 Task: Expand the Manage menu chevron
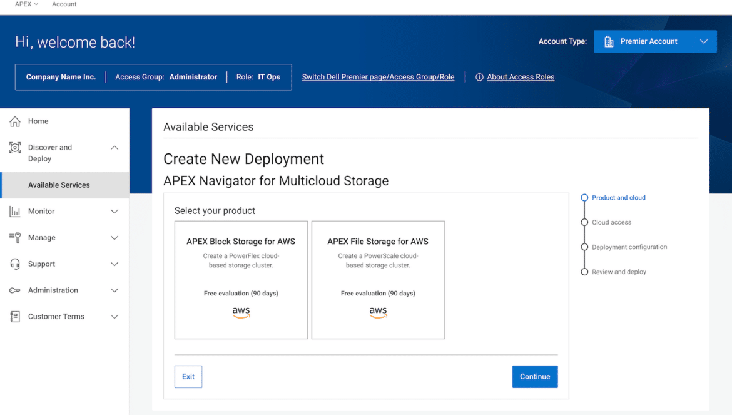pos(114,238)
